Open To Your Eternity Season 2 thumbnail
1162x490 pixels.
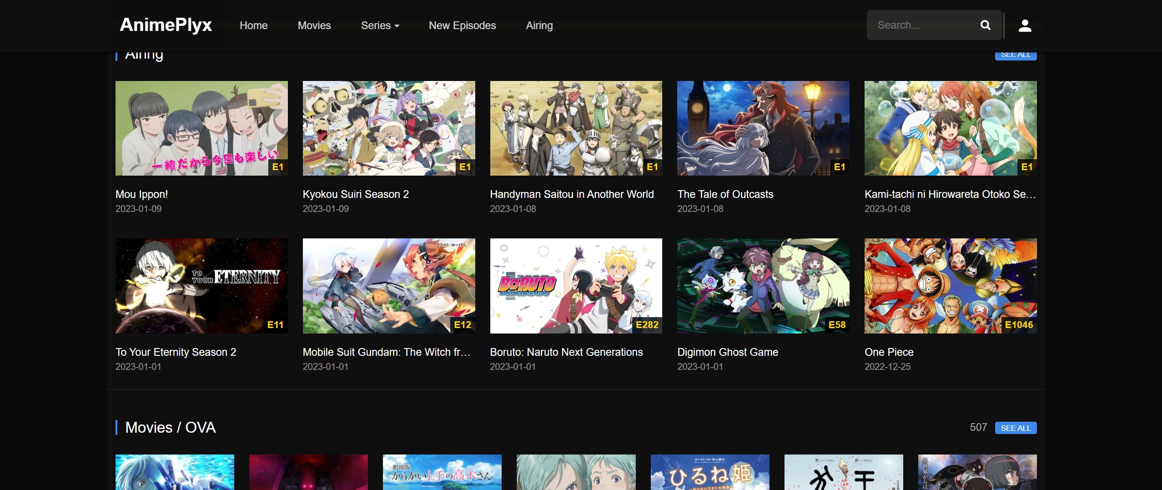pyautogui.click(x=201, y=286)
